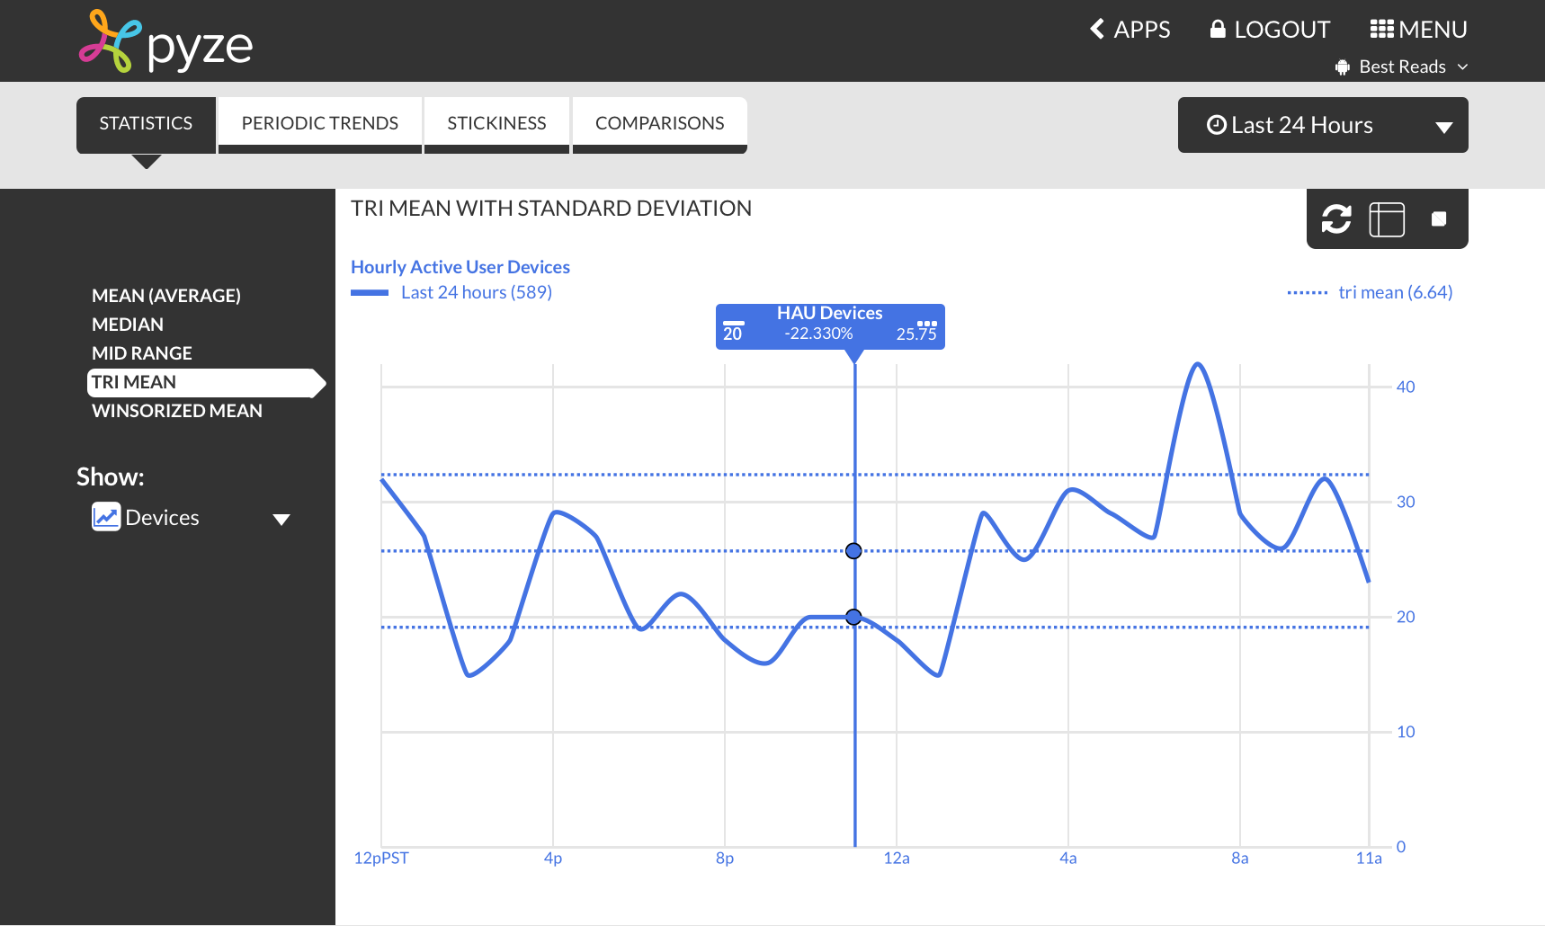Image resolution: width=1545 pixels, height=926 pixels.
Task: Open the table view icon near the chart
Action: point(1386,218)
